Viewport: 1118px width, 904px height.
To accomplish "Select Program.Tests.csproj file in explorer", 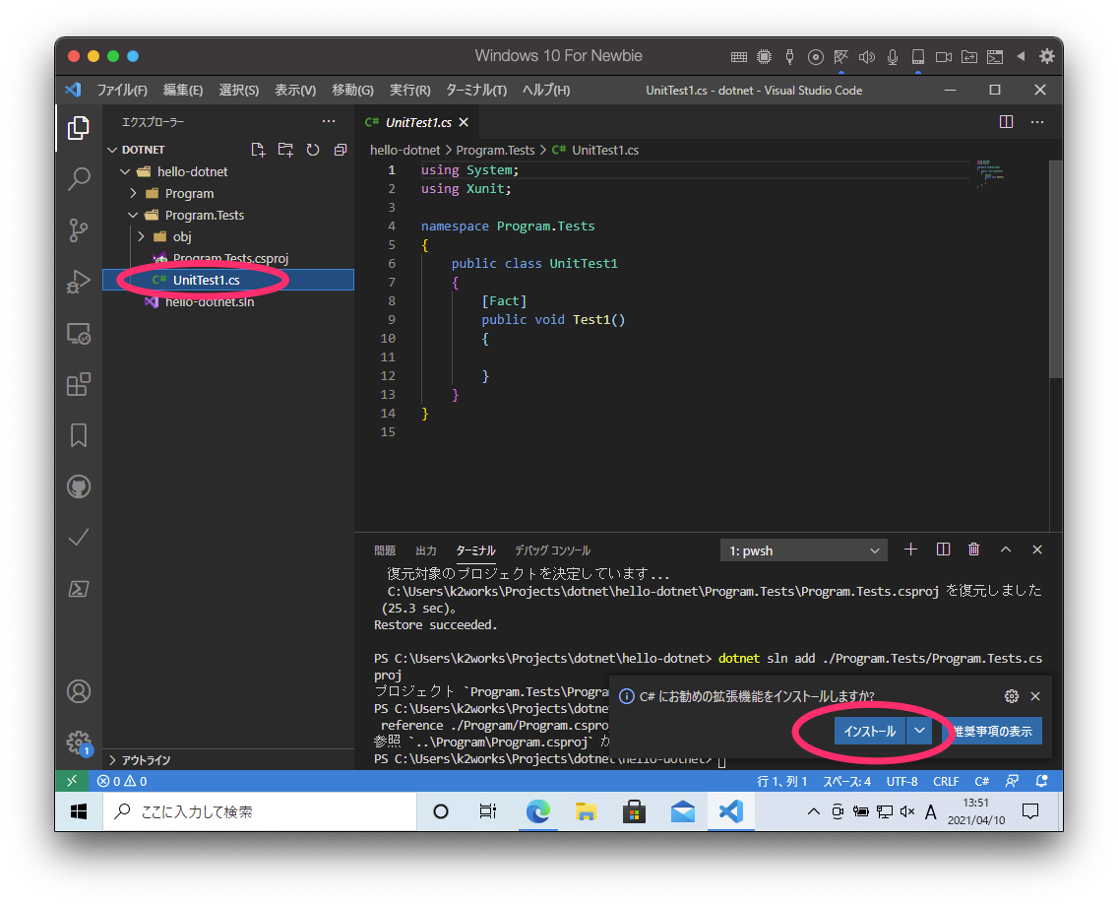I will [x=228, y=258].
